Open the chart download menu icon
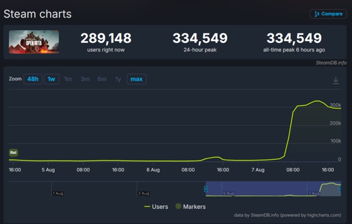Image resolution: width=352 pixels, height=224 pixels. (336, 80)
